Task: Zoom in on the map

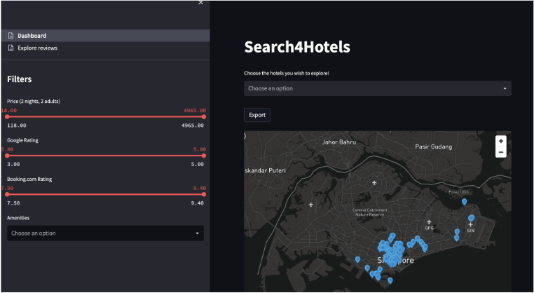Action: tap(500, 141)
